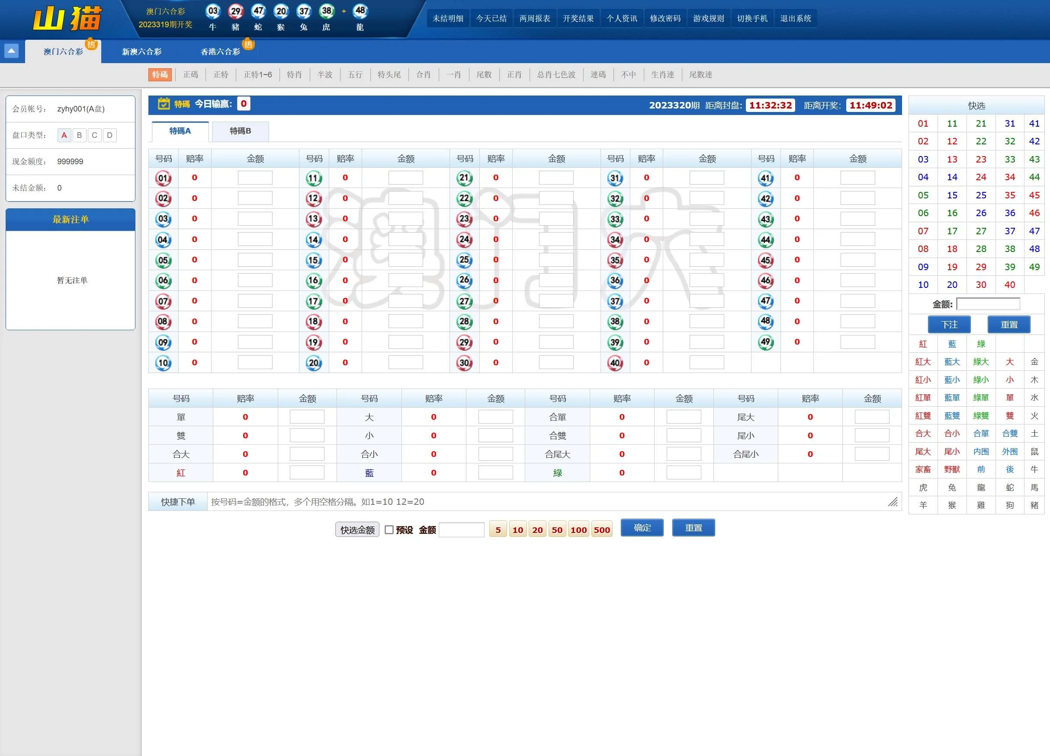Screen dimensions: 1050x756
Task: Click the 下注 button in quick-select panel
Action: (949, 324)
